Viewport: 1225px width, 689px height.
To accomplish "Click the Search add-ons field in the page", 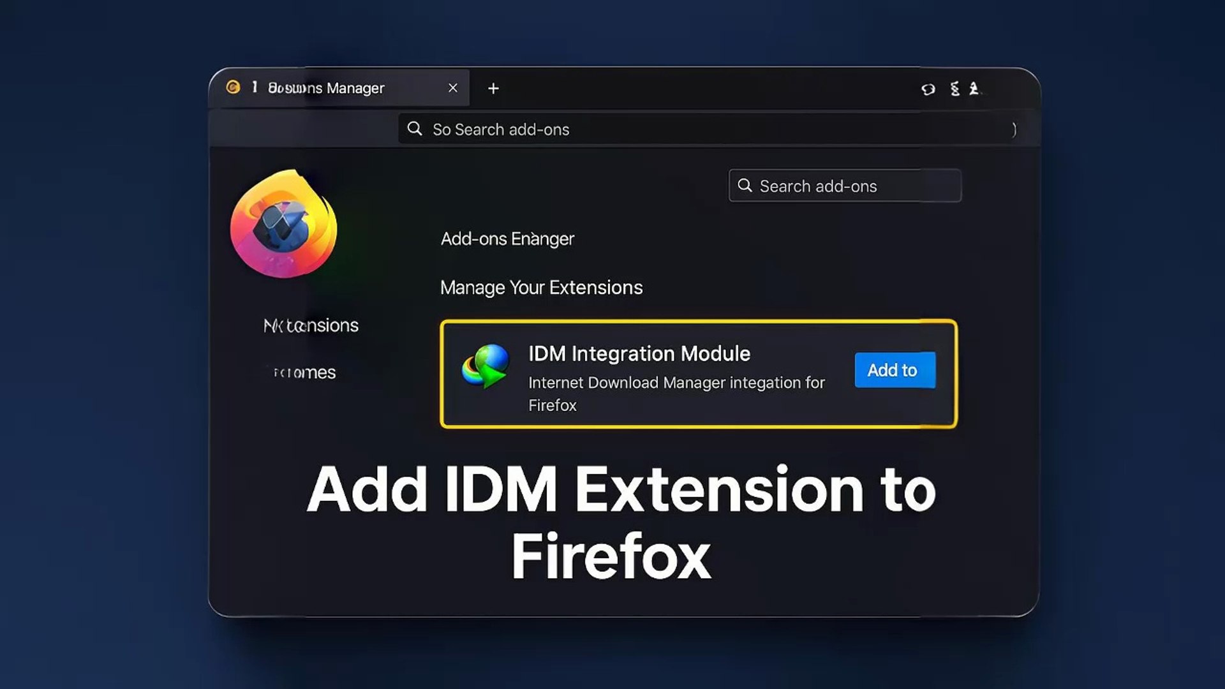I will [x=845, y=186].
